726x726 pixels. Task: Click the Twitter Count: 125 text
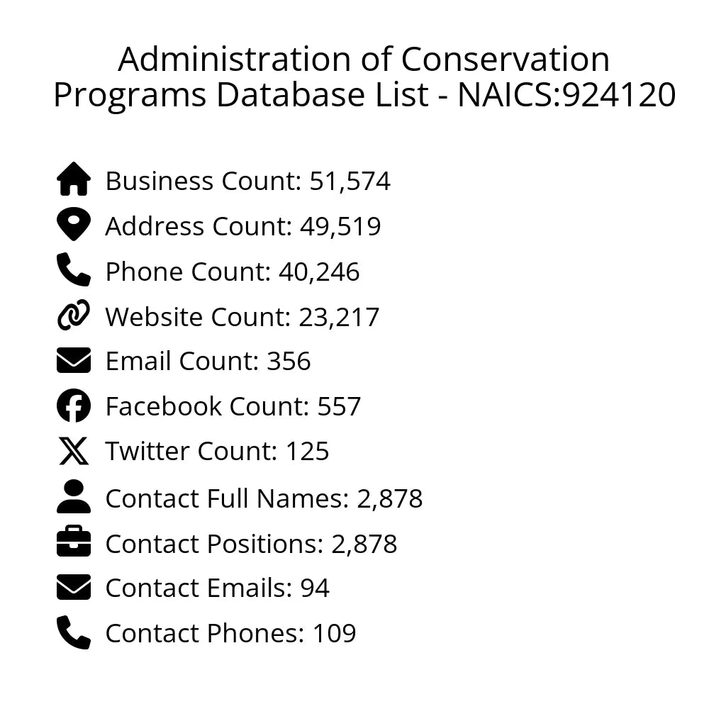(217, 452)
